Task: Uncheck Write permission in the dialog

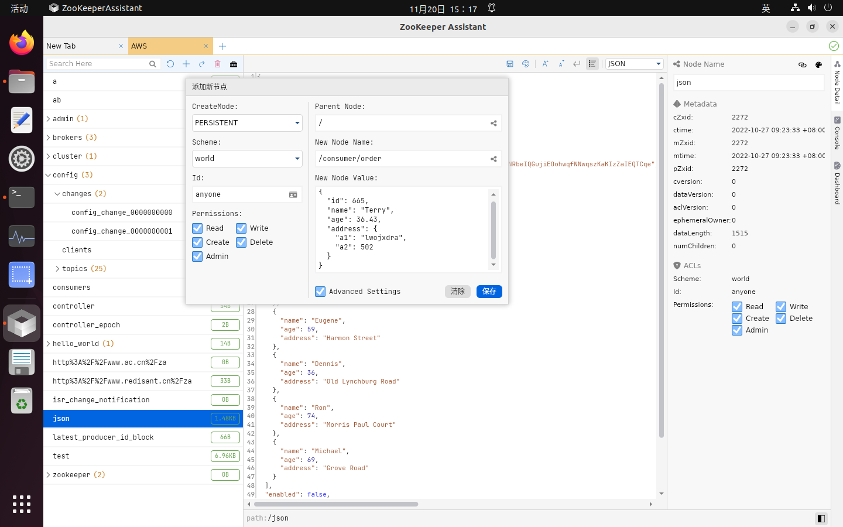Action: 241,228
